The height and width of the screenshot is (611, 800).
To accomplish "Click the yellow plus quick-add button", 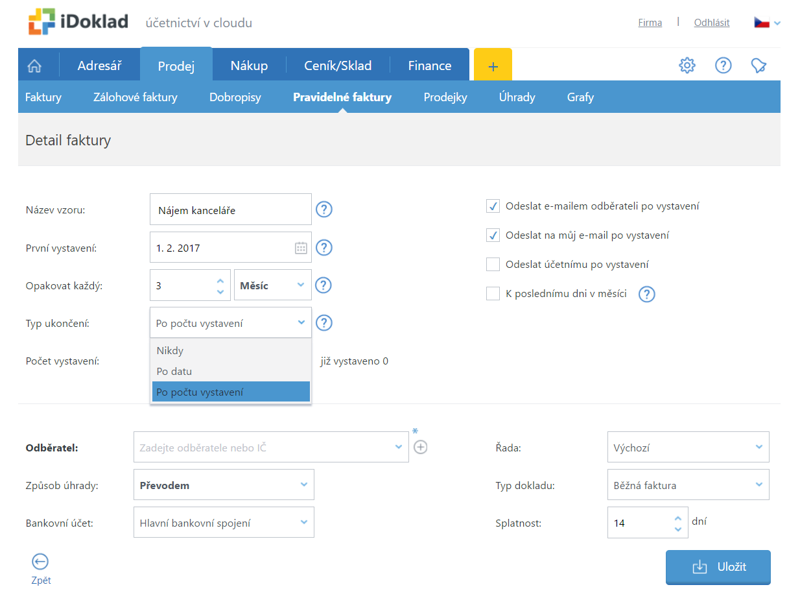I will click(493, 65).
